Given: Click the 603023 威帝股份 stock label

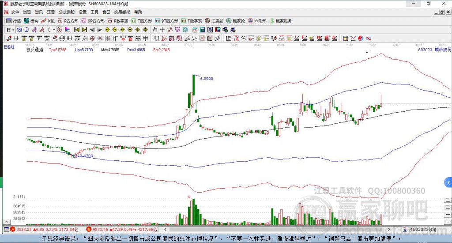Looking at the screenshot, I should (x=434, y=49).
